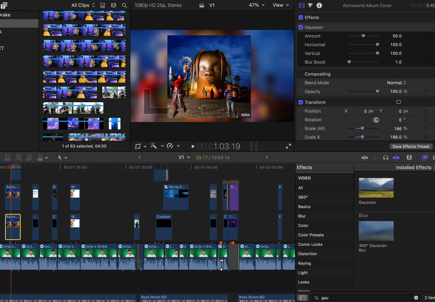Open the tool selector dropdown arrow
This screenshot has width=435, height=302.
click(x=66, y=158)
